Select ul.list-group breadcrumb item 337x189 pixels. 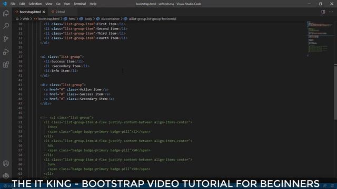[152, 19]
